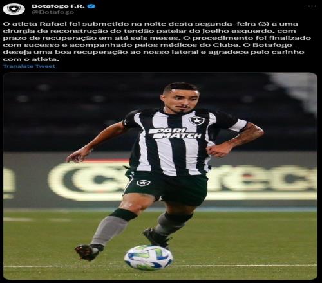Click the text "joelho esquerdo" in tweet

tap(238, 31)
